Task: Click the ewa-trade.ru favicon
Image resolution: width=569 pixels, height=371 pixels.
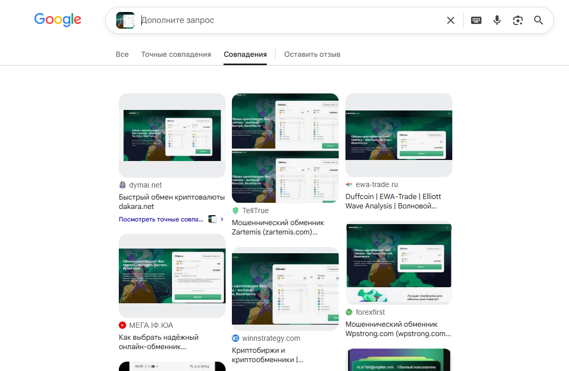Action: pos(349,184)
